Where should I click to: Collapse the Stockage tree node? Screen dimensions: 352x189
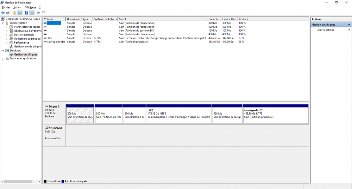(x=3, y=51)
